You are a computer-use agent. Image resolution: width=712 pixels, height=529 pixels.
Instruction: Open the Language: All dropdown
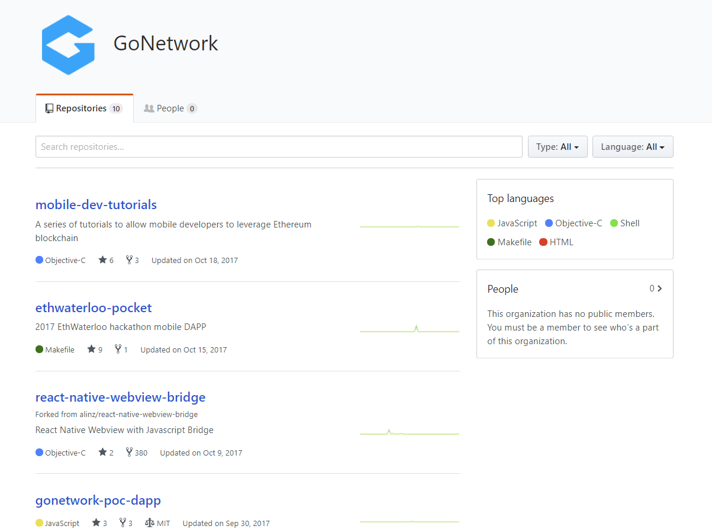[x=633, y=147]
